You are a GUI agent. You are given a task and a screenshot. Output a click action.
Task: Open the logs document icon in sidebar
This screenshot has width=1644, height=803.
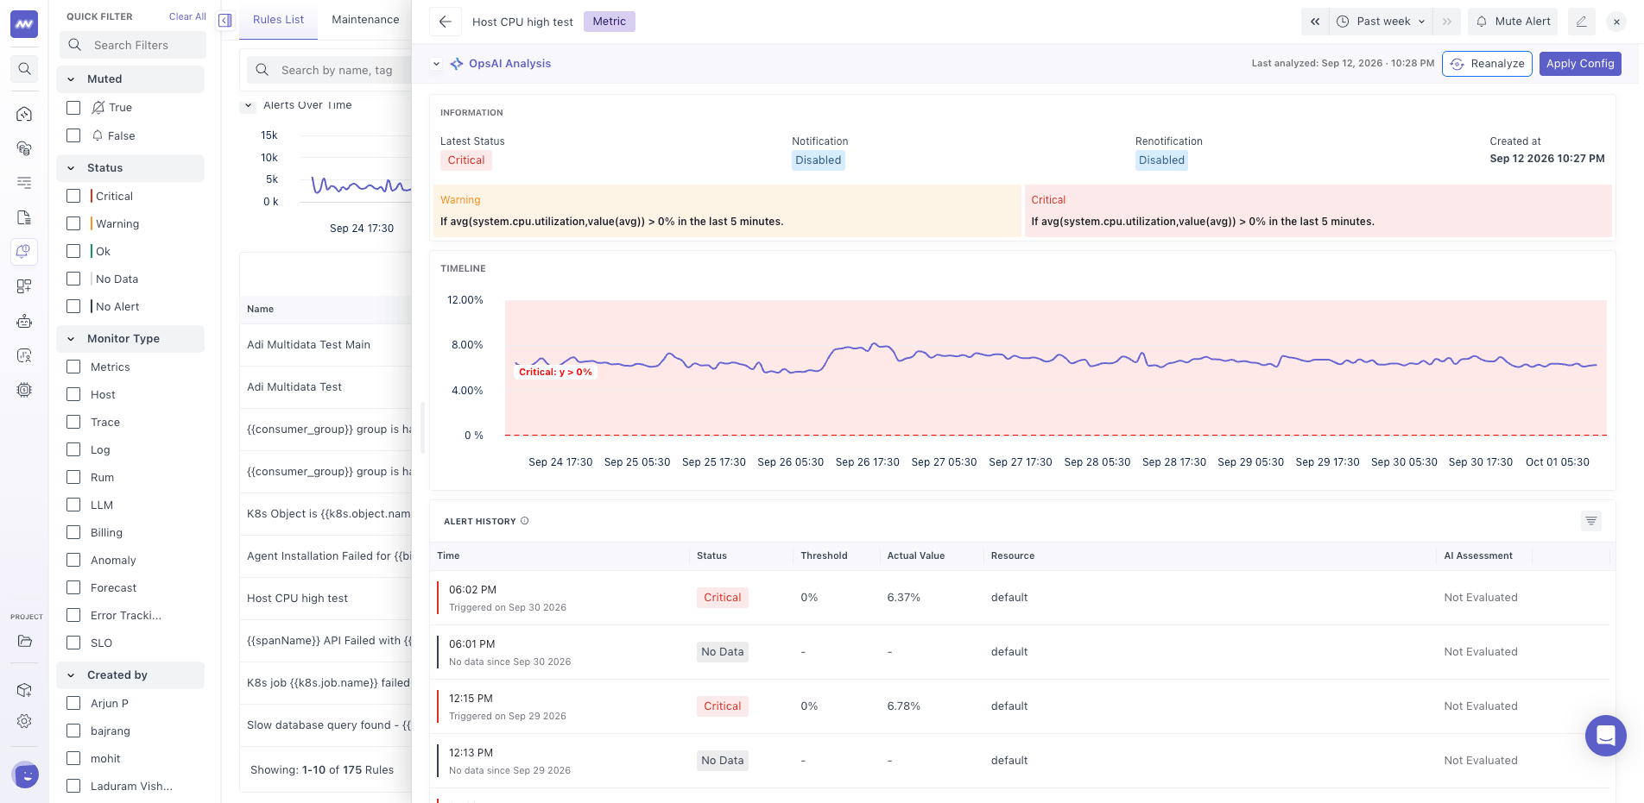24,217
